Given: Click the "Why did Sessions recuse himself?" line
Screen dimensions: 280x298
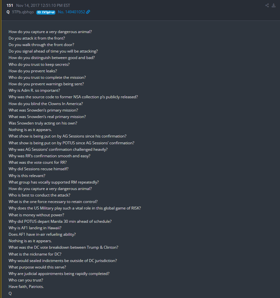Looking at the screenshot, I should [39, 169].
